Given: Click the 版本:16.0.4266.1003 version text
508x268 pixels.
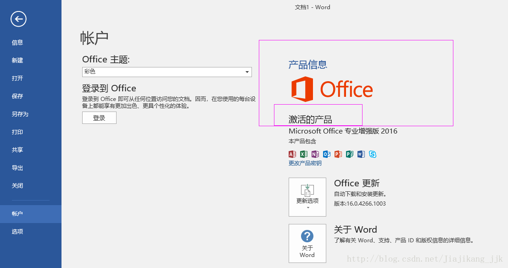Looking at the screenshot, I should 360,203.
